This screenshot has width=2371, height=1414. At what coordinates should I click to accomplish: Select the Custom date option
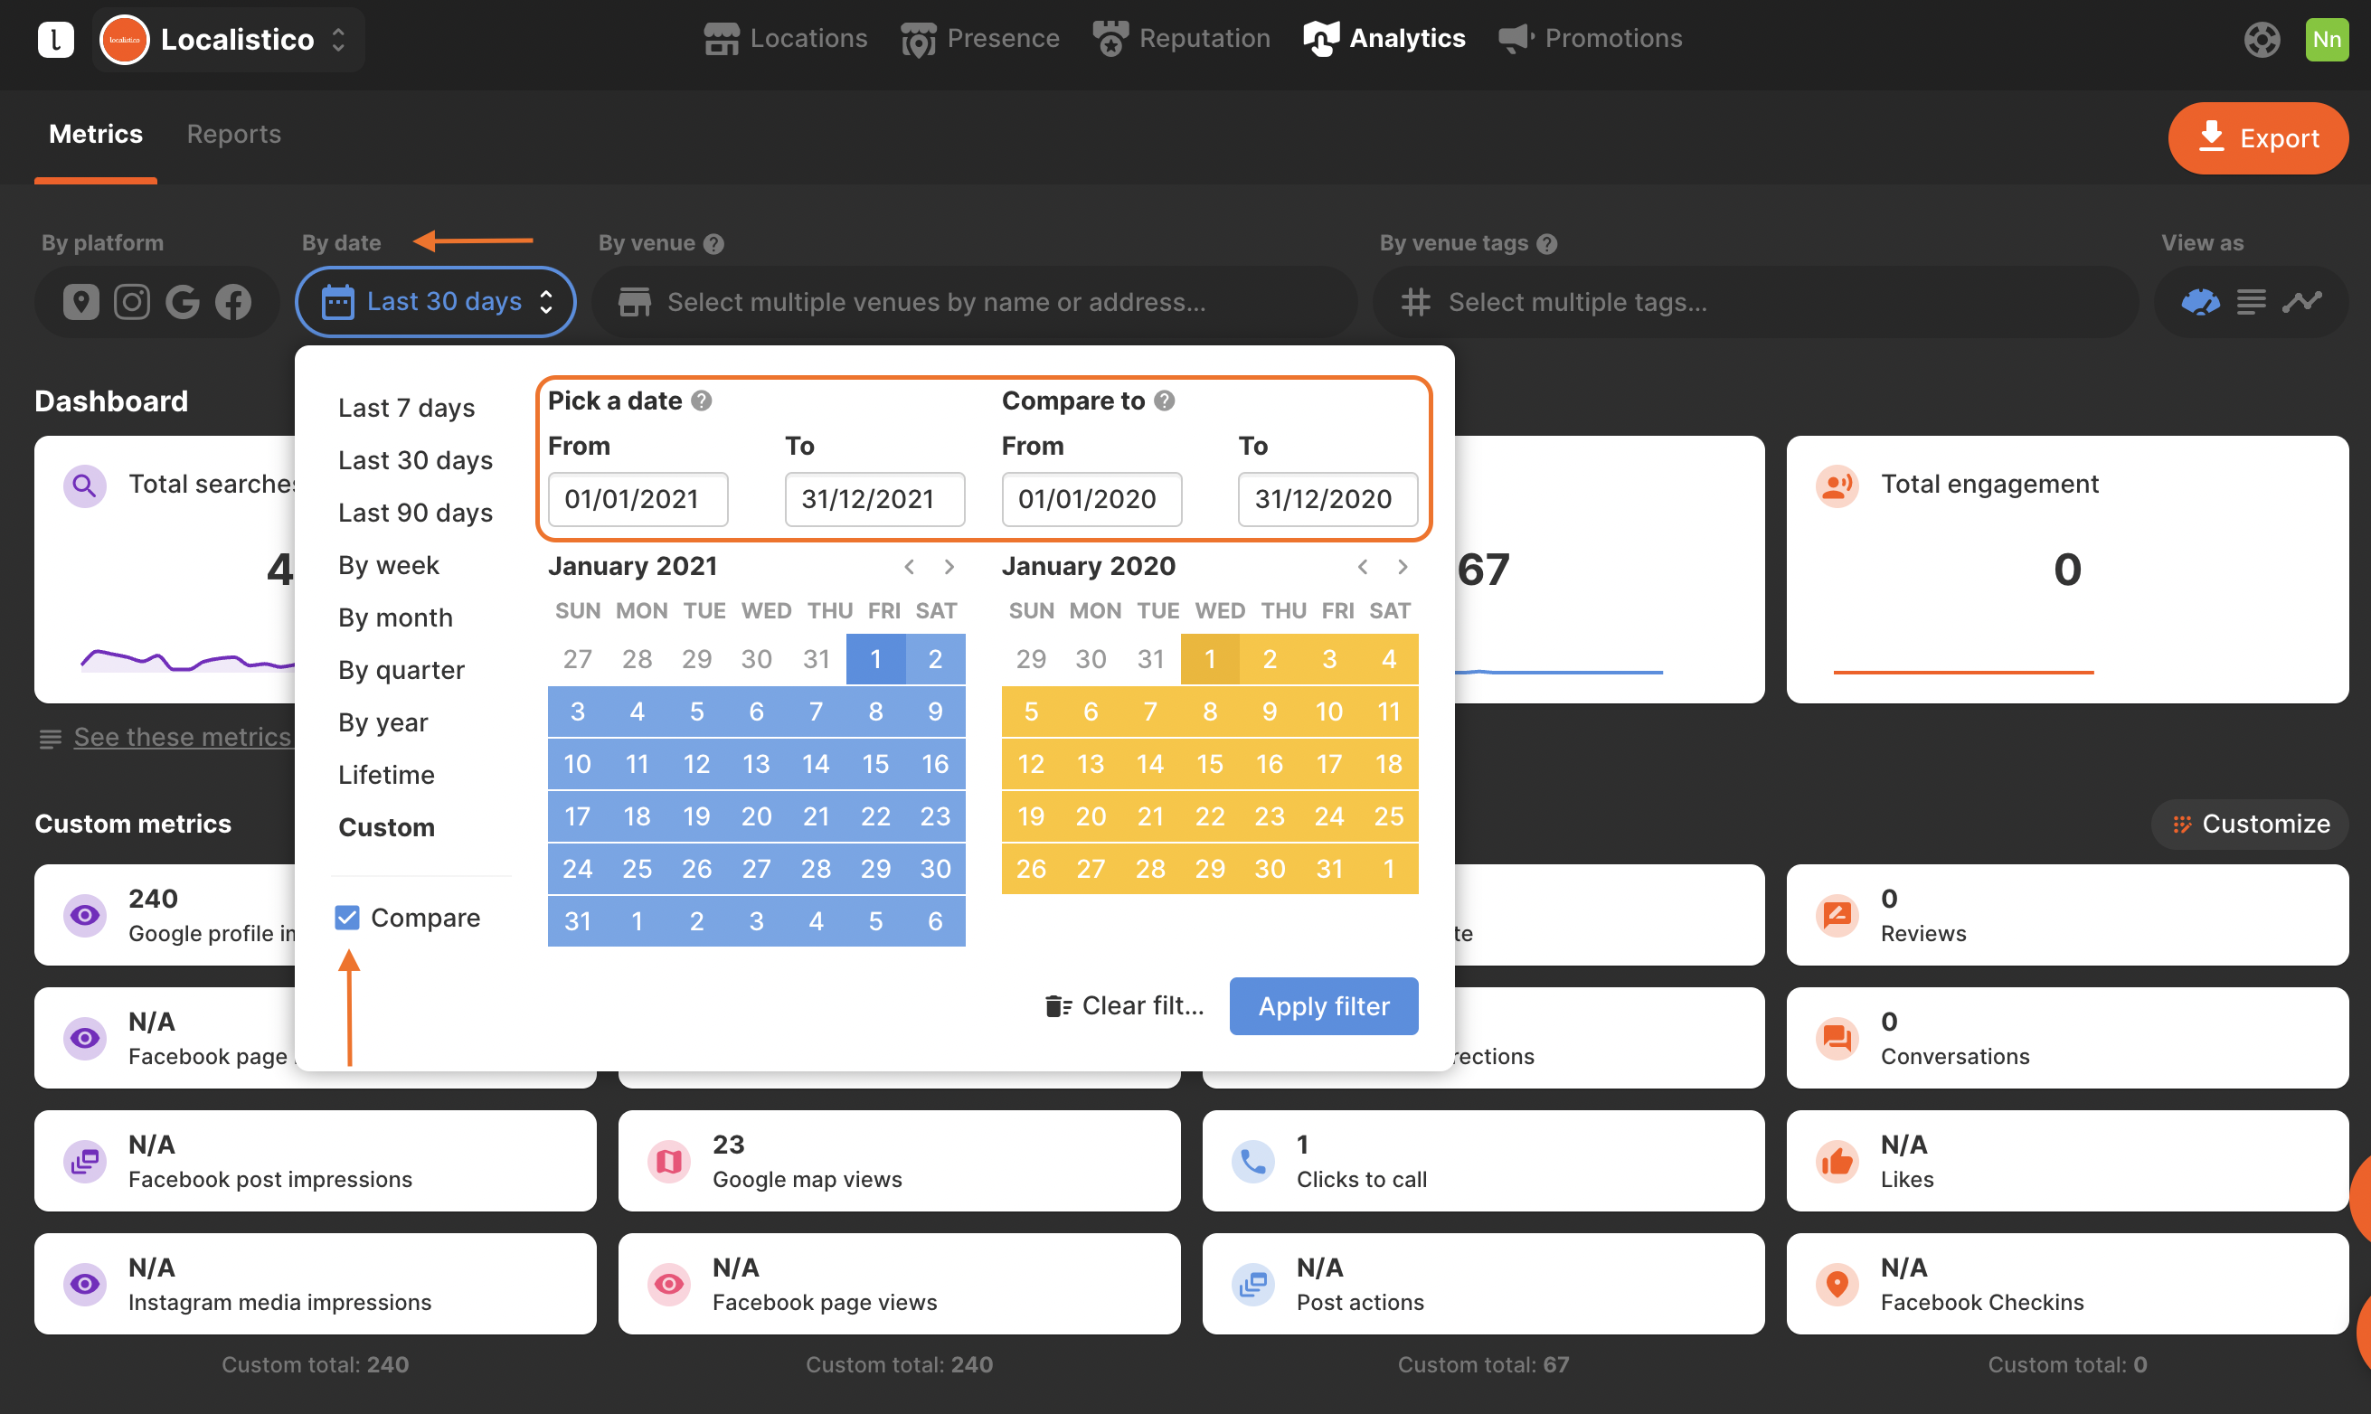click(386, 827)
